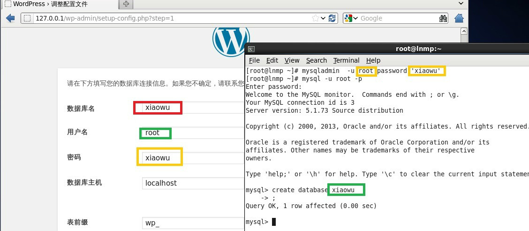Image resolution: width=529 pixels, height=231 pixels.
Task: Click the 'Server version: 5.1.73' line
Action: pyautogui.click(x=324, y=110)
